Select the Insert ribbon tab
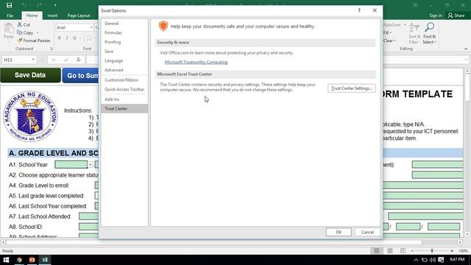This screenshot has height=265, width=471. click(x=52, y=15)
